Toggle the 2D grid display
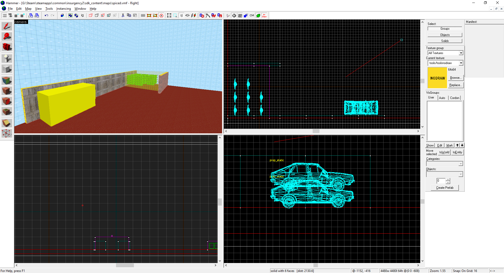Image resolution: width=504 pixels, height=273 pixels. 5,15
